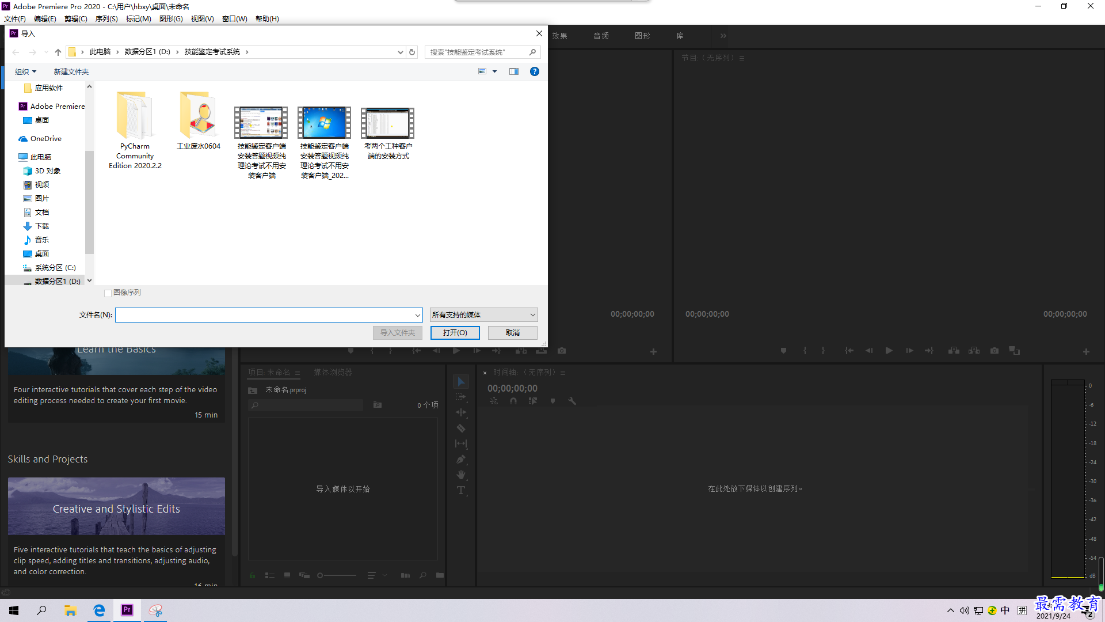Expand workspace overflow chevrons

(723, 36)
